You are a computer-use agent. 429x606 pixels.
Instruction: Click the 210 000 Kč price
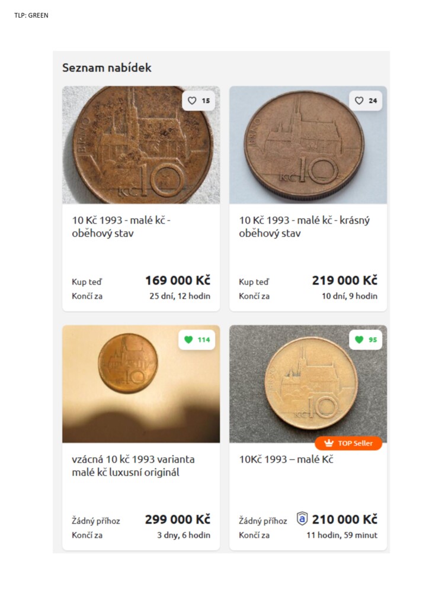[x=345, y=519]
